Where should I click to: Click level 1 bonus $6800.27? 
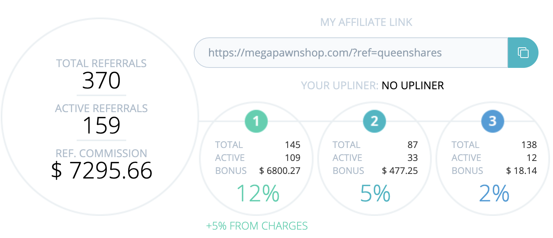click(x=280, y=171)
